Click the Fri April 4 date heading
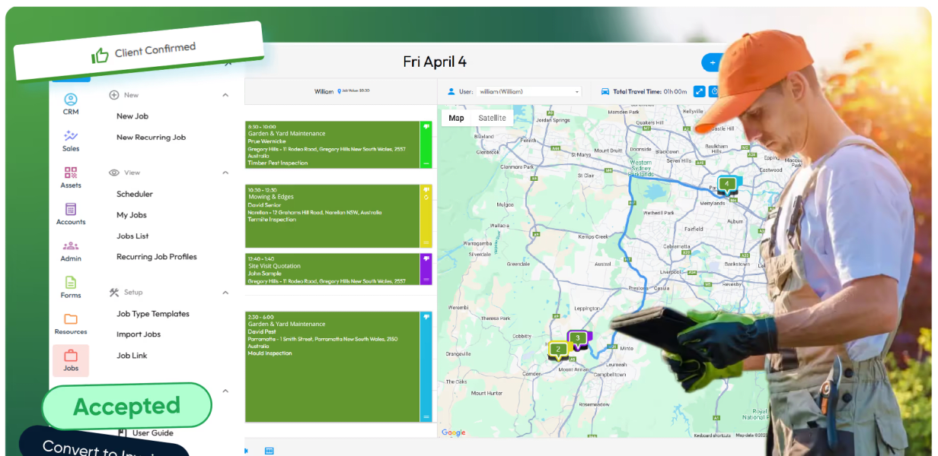938x456 pixels. (435, 62)
